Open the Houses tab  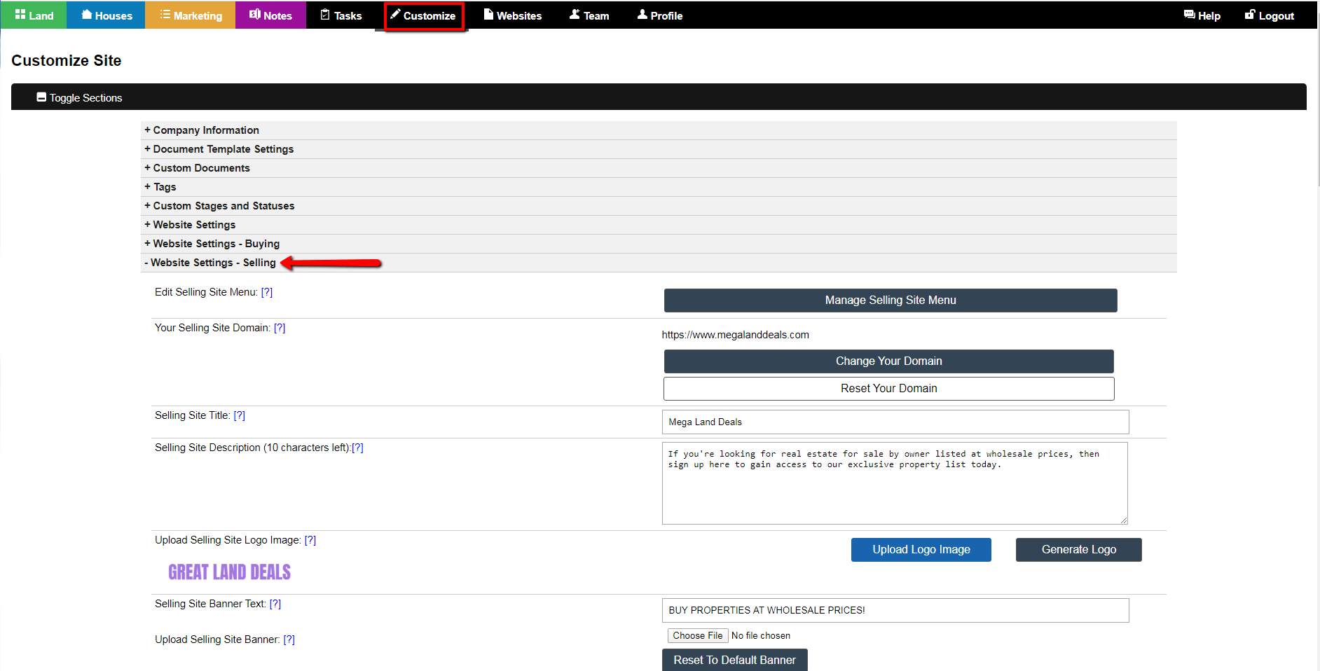click(x=106, y=15)
